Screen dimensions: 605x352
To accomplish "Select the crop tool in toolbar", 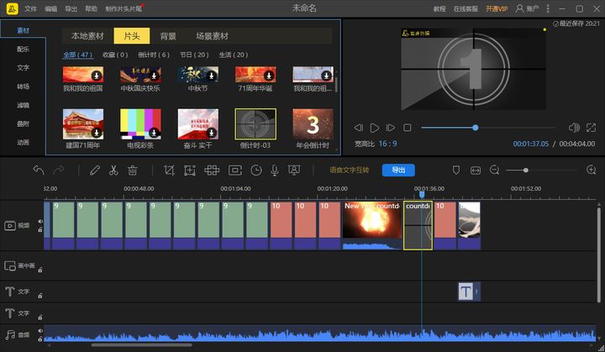I will pyautogui.click(x=169, y=171).
